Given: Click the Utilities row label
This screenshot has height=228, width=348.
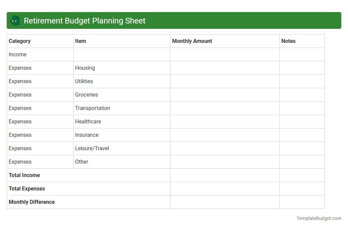Looking at the screenshot, I should click(x=84, y=81).
